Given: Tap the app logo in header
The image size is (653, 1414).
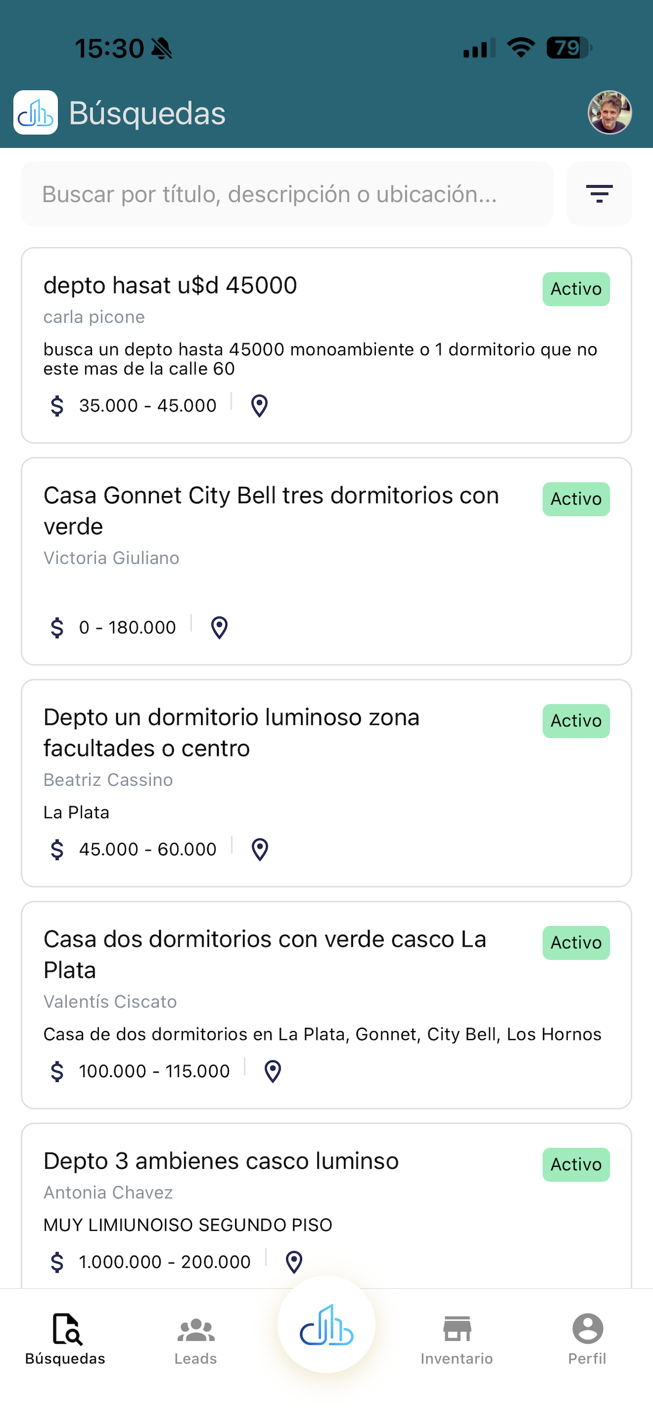Looking at the screenshot, I should pos(36,113).
